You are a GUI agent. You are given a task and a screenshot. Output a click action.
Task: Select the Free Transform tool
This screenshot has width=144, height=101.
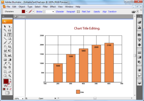pyautogui.click(x=10, y=50)
